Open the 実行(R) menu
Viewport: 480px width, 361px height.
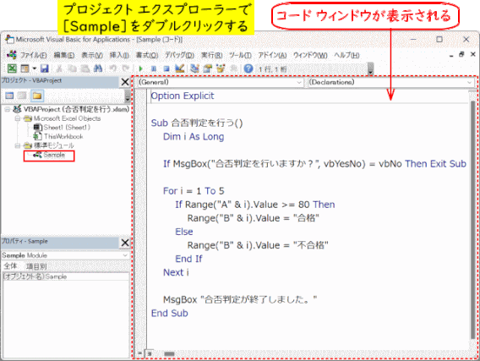[x=212, y=55]
